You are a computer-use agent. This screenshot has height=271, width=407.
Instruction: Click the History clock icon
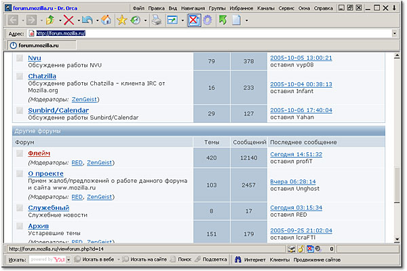(x=136, y=20)
